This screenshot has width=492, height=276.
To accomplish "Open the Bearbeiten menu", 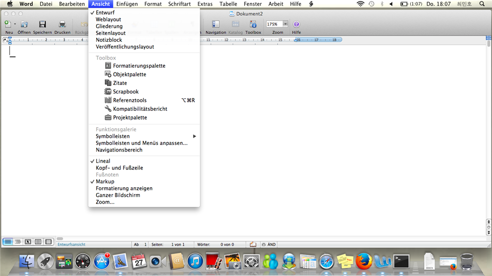I will tap(72, 4).
